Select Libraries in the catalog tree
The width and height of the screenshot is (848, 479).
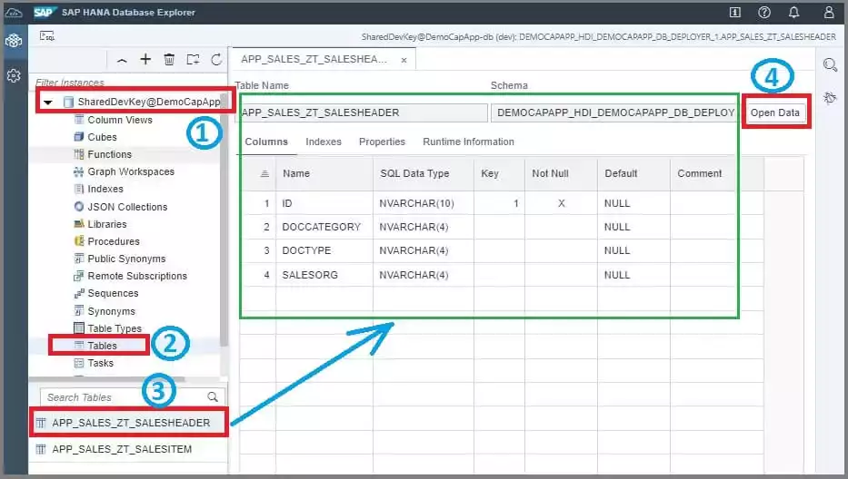point(107,223)
